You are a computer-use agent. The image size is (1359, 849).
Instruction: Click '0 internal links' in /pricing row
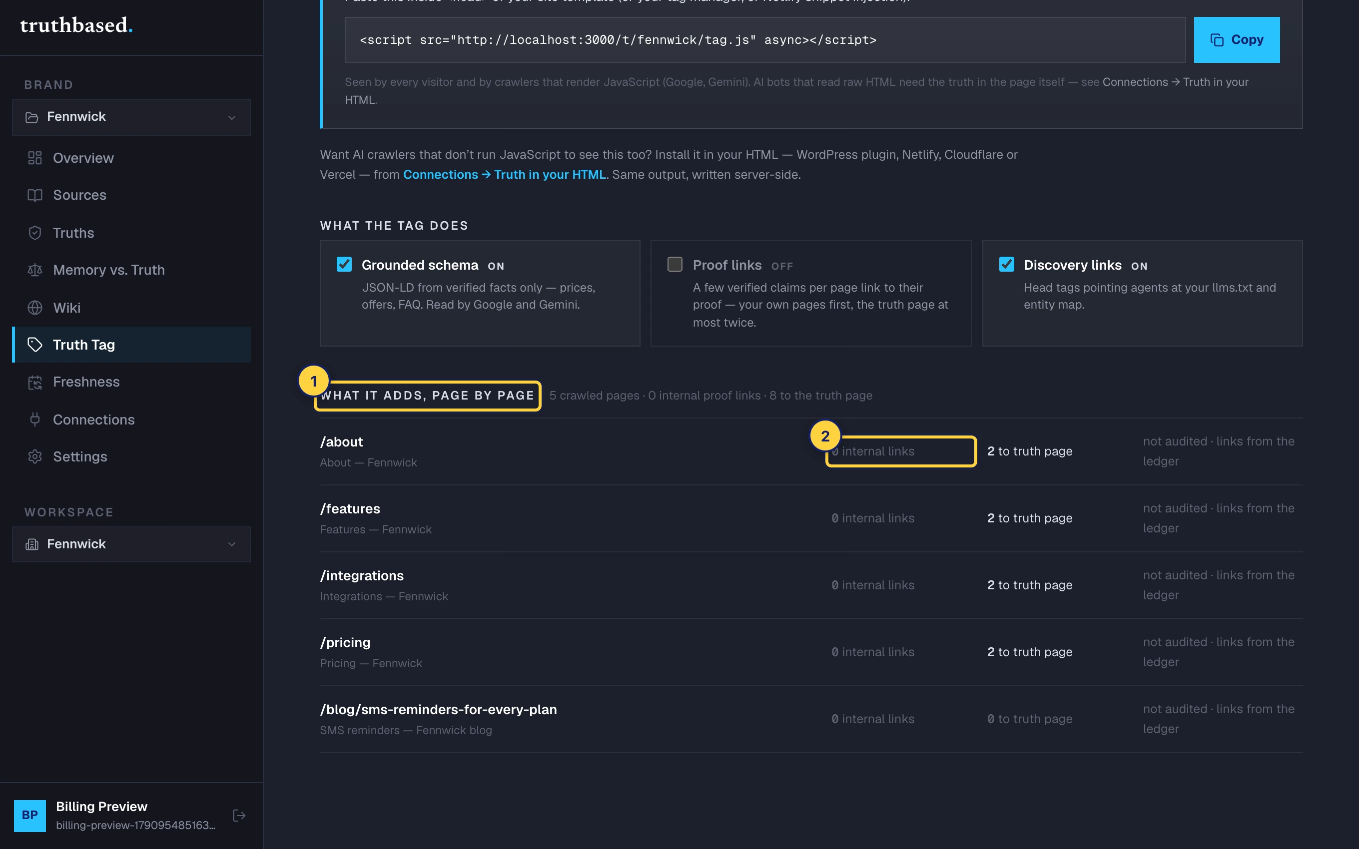click(873, 652)
